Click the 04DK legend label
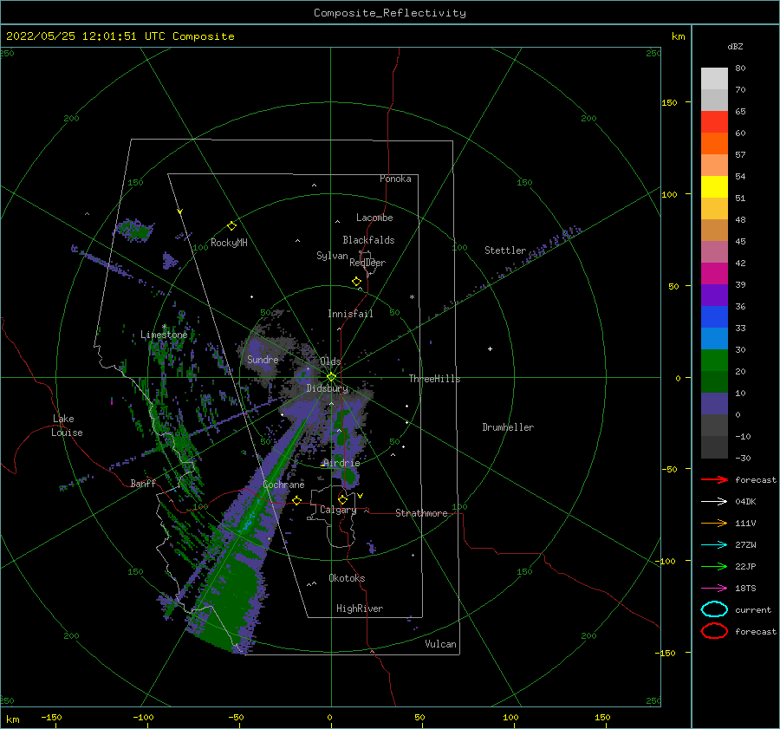The height and width of the screenshot is (729, 780). click(745, 502)
